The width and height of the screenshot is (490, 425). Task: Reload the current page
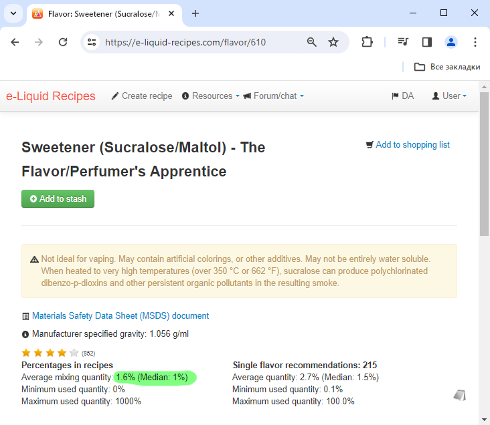tap(63, 42)
